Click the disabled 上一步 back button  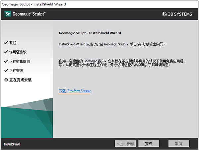125,144
